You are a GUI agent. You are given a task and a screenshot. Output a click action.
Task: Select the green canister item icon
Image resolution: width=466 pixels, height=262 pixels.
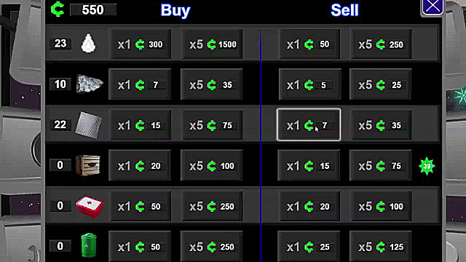89,245
